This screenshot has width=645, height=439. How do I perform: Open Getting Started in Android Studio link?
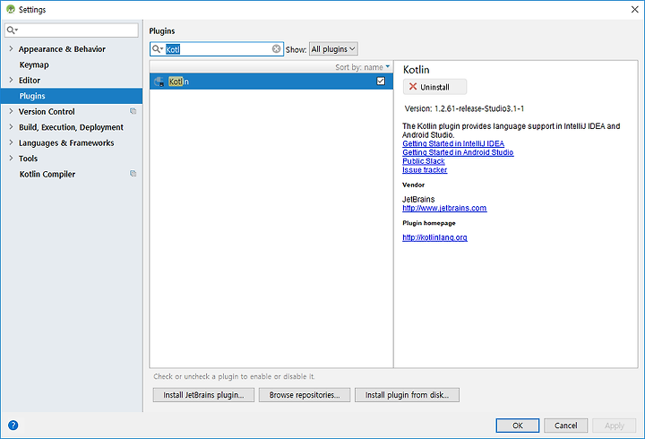(x=458, y=152)
